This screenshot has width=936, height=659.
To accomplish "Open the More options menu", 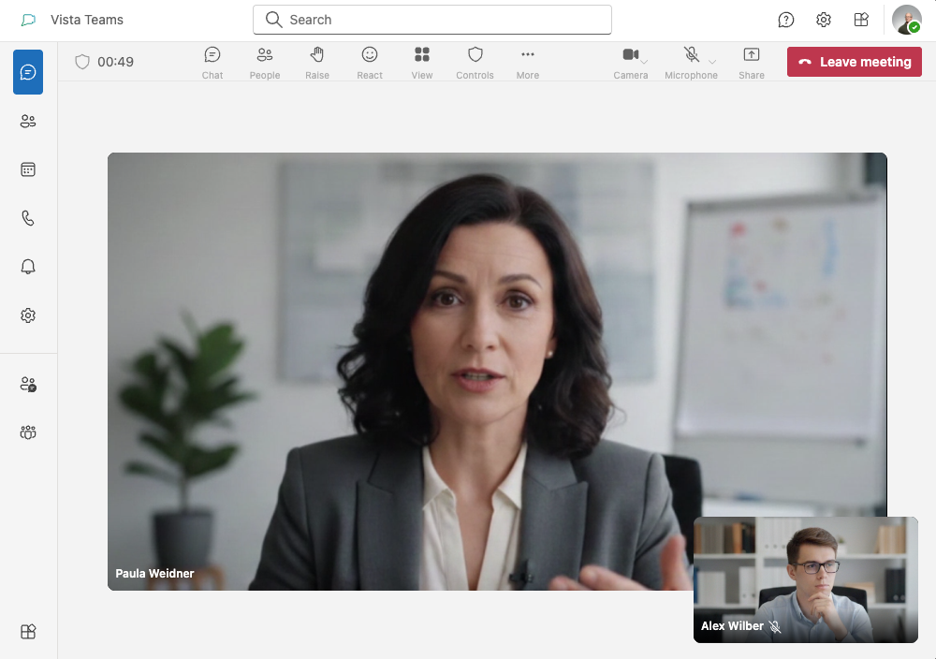I will 527,61.
